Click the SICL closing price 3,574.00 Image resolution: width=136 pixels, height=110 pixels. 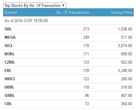click(x=125, y=46)
